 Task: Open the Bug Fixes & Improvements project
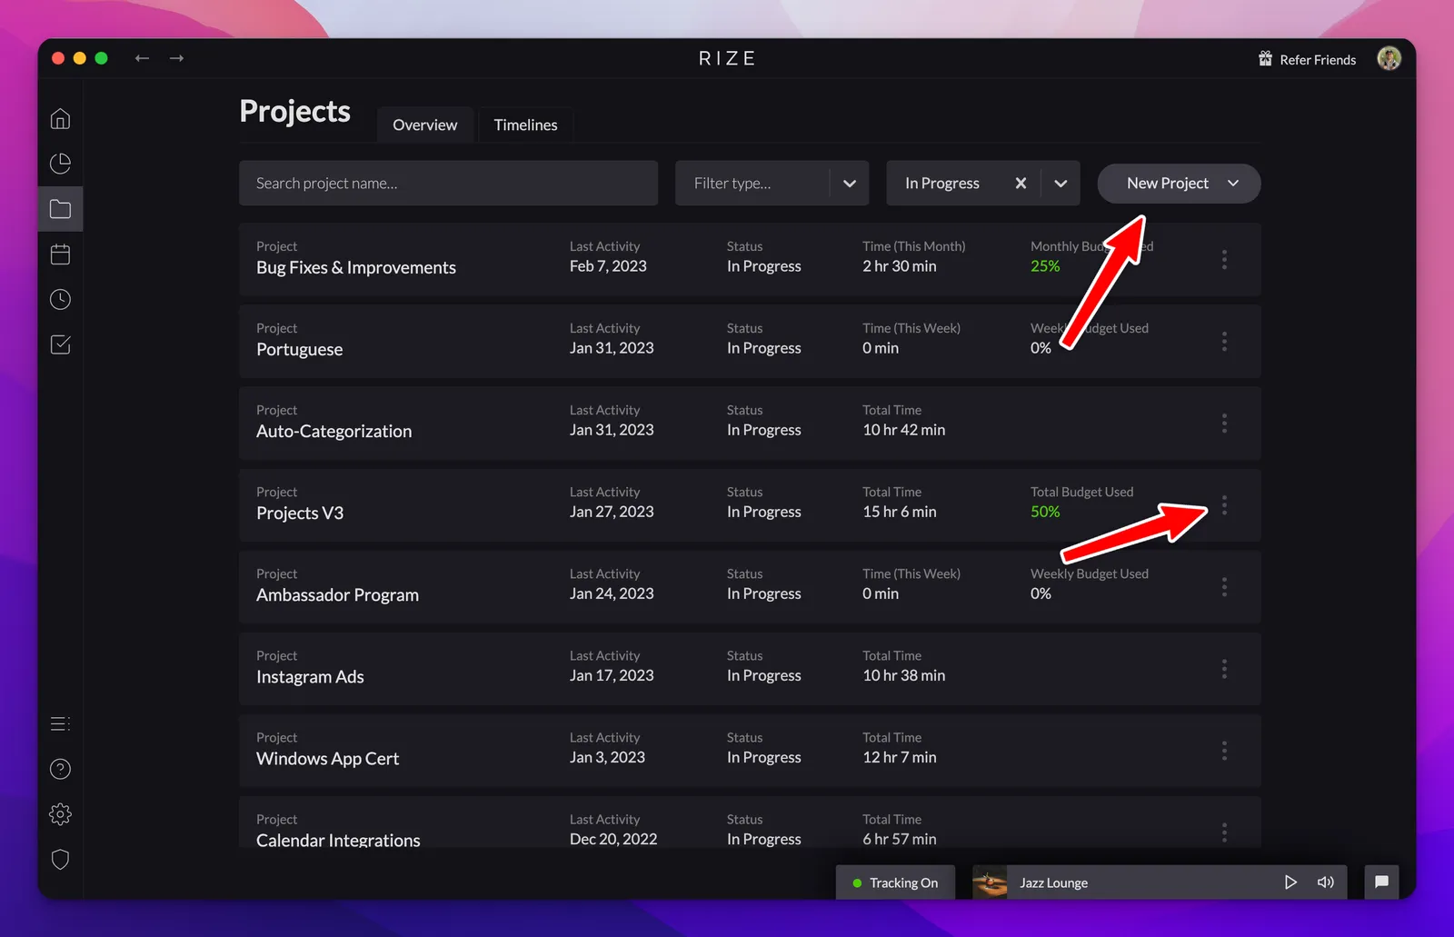click(356, 267)
